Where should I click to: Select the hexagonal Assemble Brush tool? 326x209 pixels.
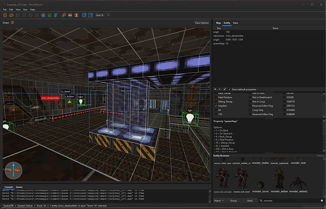[12, 15]
